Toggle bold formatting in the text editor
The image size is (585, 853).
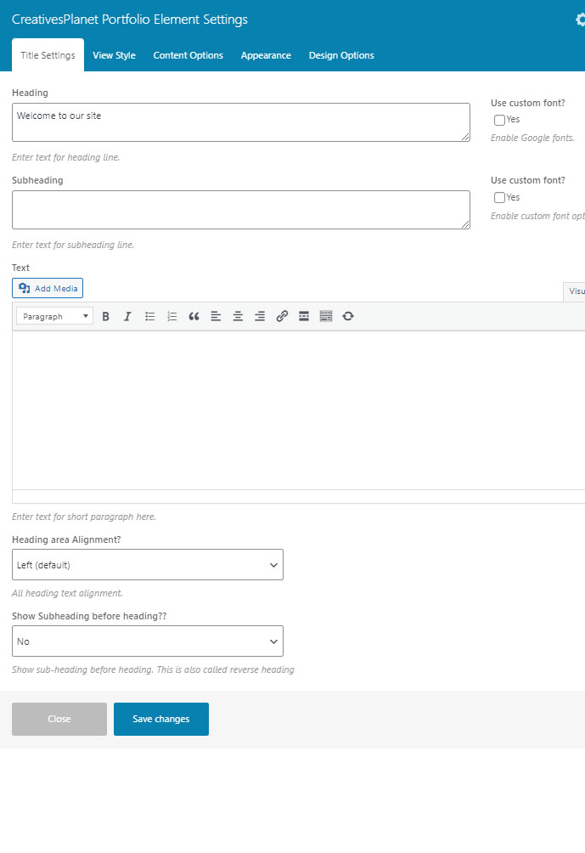click(106, 316)
